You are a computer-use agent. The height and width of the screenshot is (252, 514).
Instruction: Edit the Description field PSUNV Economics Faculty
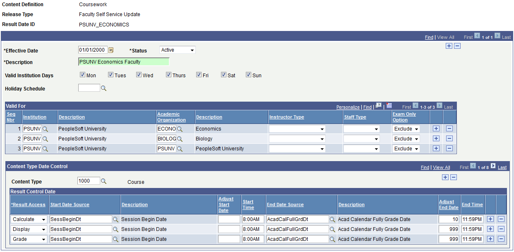point(123,61)
